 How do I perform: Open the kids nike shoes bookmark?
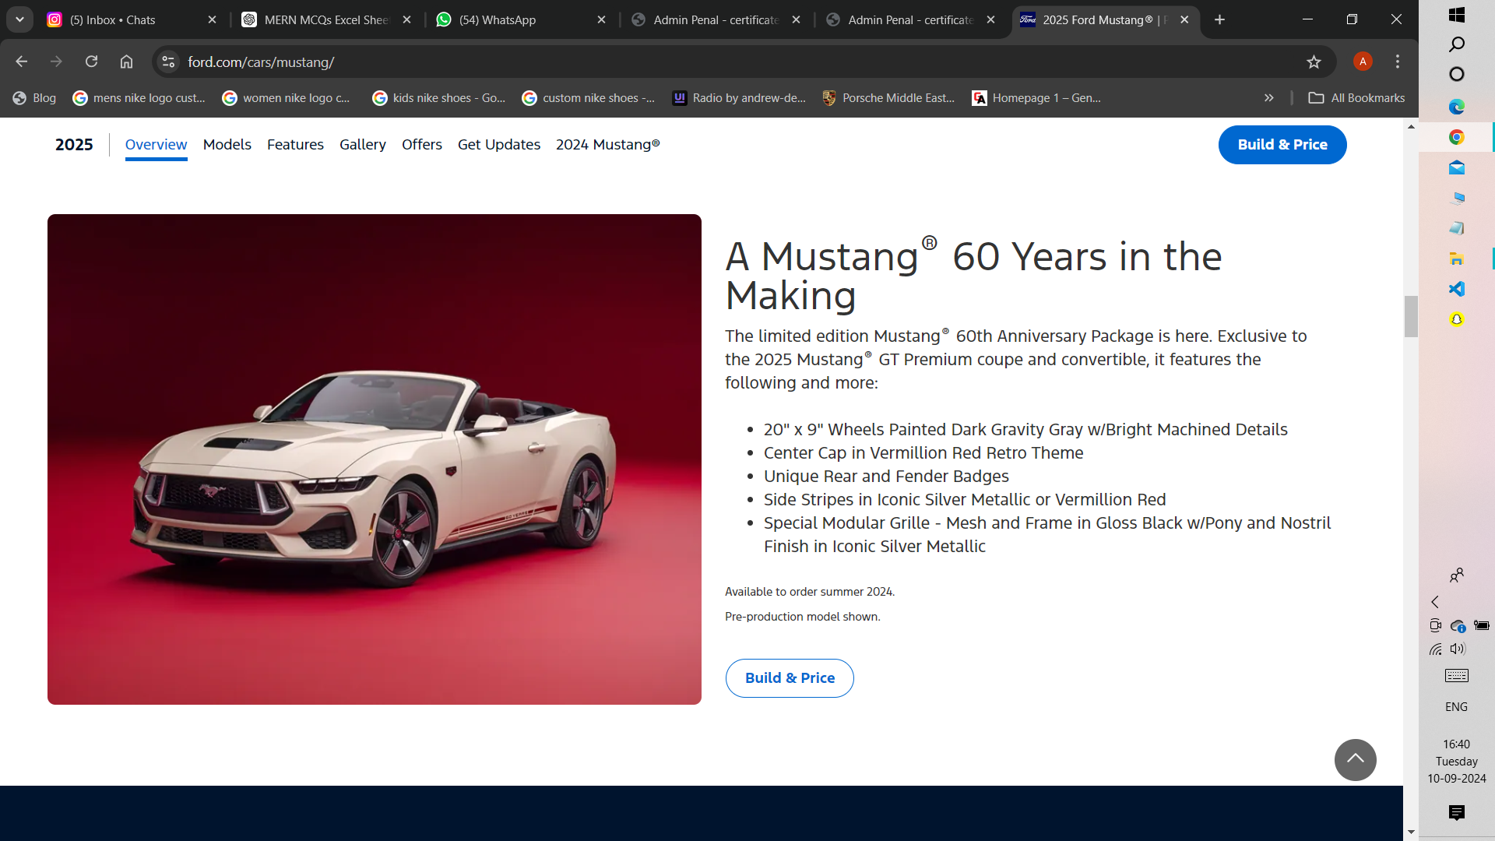[x=439, y=98]
